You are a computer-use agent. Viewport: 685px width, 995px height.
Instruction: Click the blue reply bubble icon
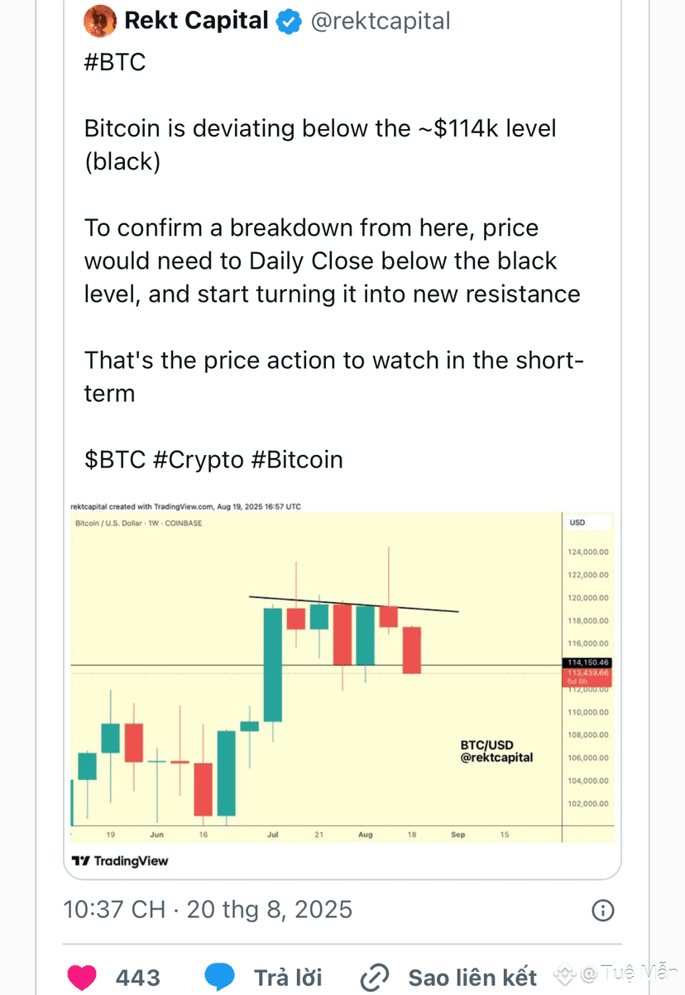(x=220, y=978)
